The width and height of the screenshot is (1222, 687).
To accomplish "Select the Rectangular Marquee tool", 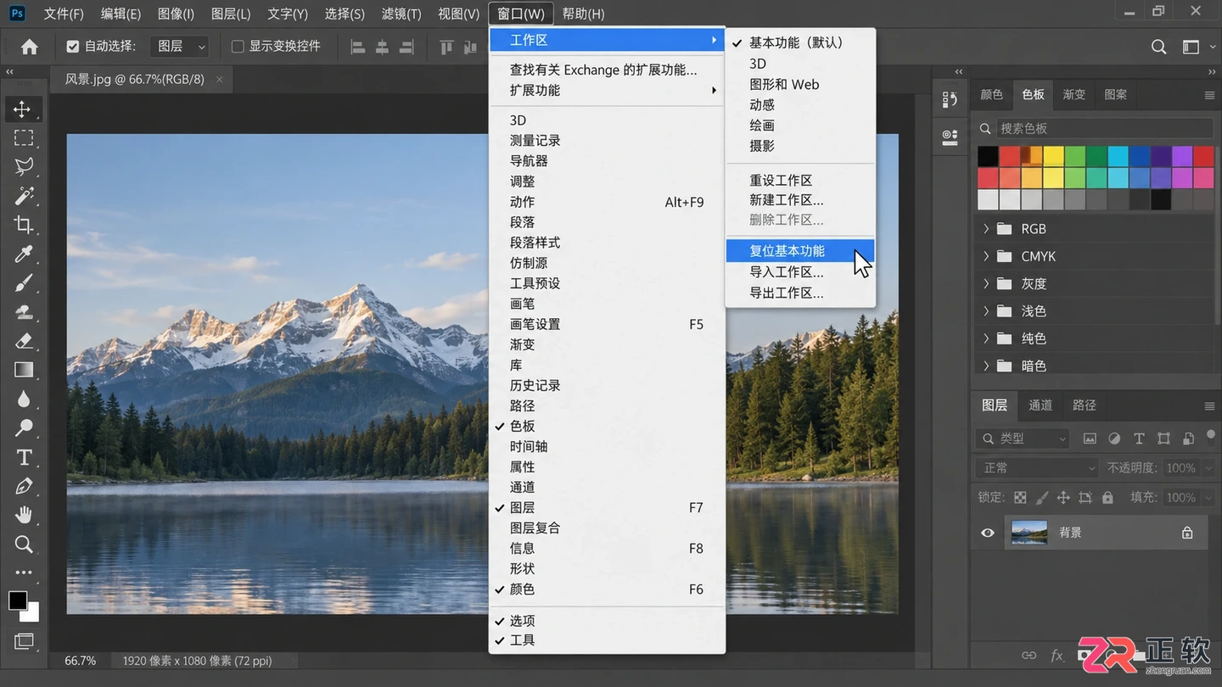I will tap(23, 138).
